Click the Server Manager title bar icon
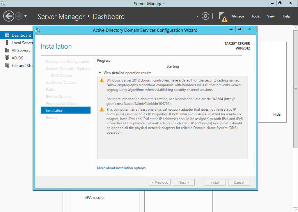 [x=3, y=3]
